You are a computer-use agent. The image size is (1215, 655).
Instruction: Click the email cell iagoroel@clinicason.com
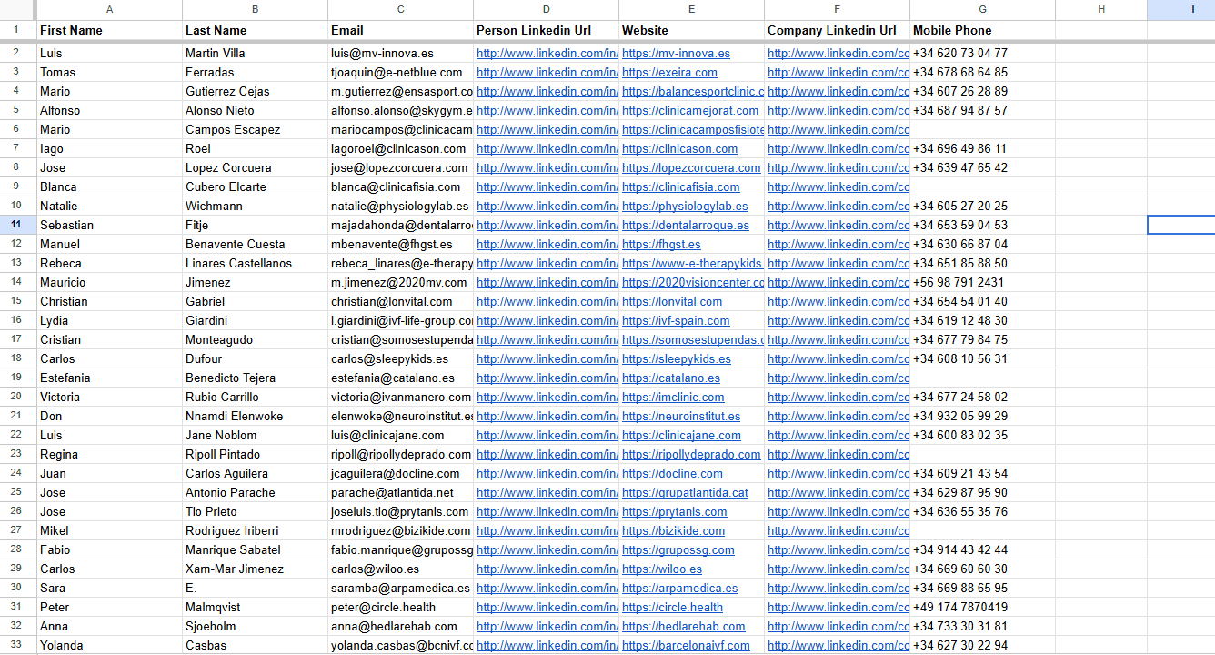coord(400,148)
